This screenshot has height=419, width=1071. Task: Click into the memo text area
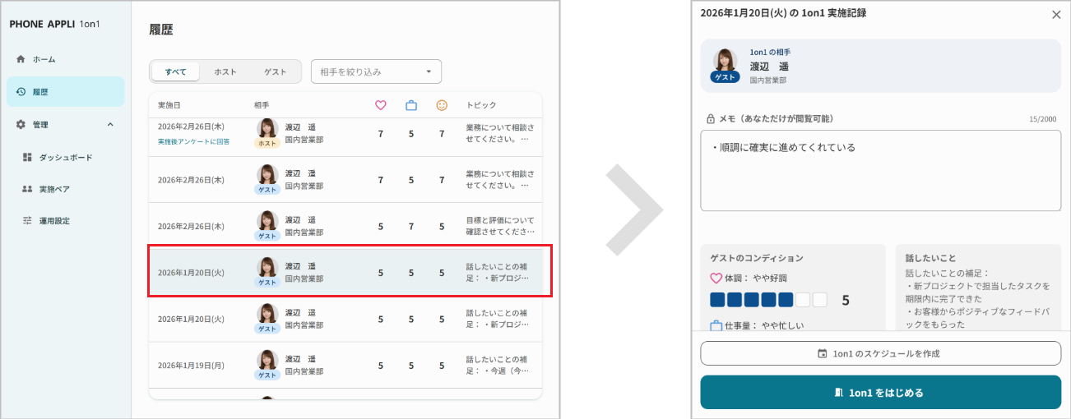880,170
